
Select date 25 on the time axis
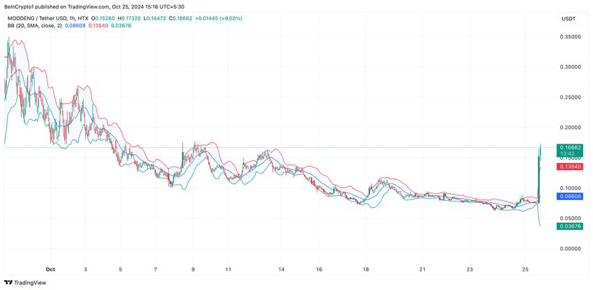(x=525, y=270)
